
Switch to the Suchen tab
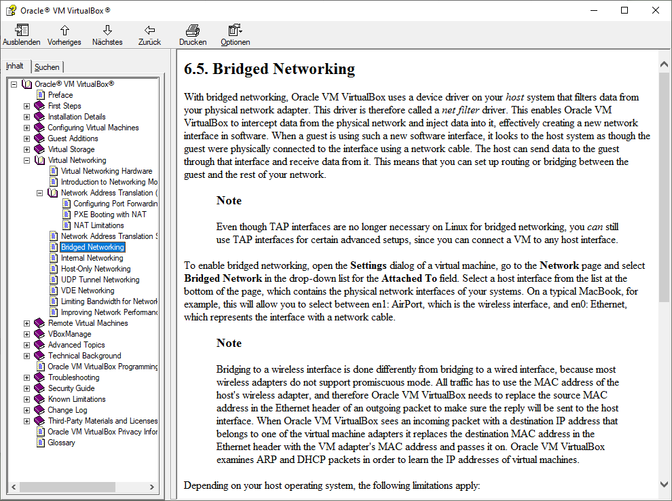47,67
